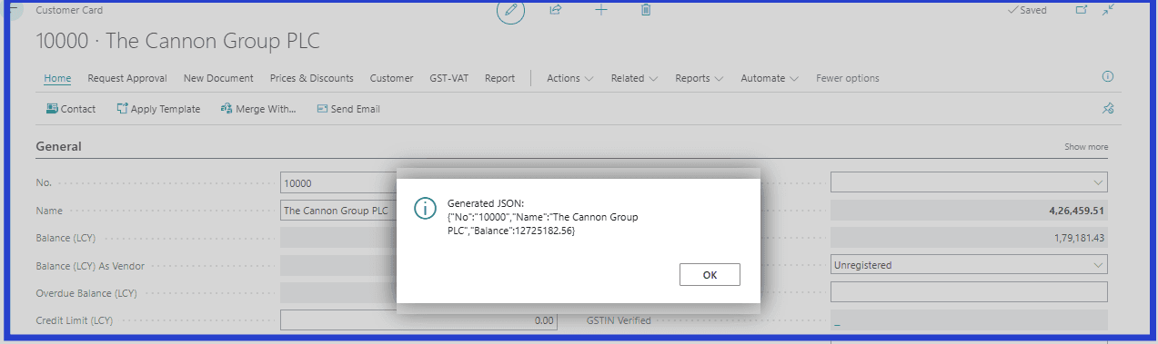This screenshot has width=1158, height=344.
Task: Click the pencil edit icon
Action: [510, 11]
